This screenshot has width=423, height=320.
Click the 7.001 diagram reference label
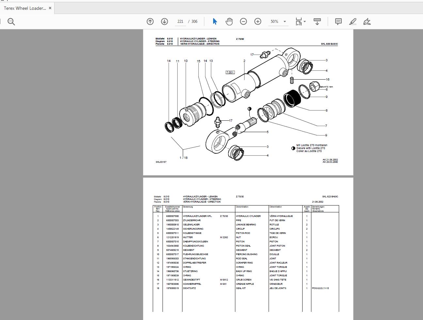pyautogui.click(x=230, y=72)
